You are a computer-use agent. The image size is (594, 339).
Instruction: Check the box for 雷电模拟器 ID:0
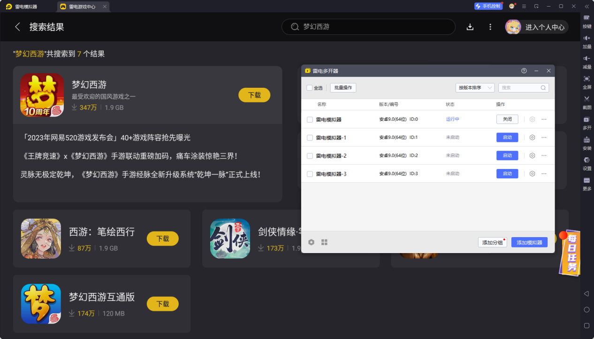point(310,120)
